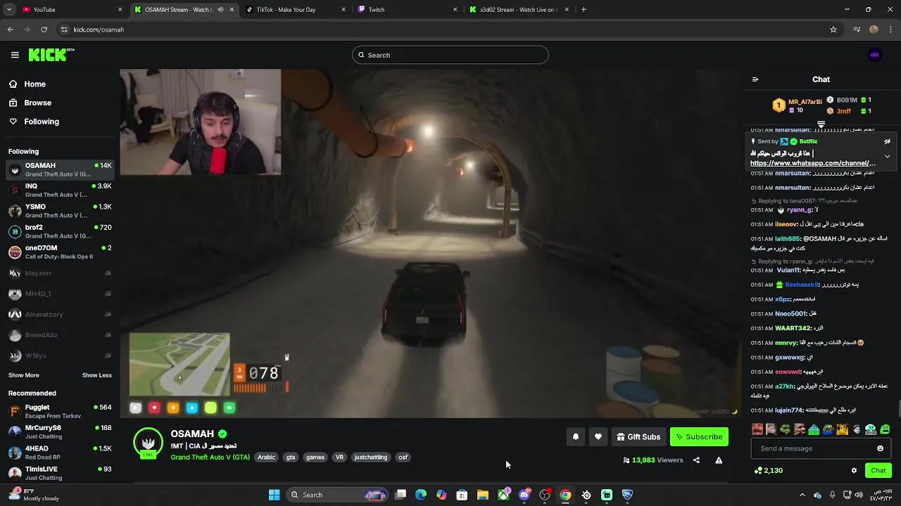
Task: Open Grand Theft Auto V (GTA) category link
Action: tap(210, 458)
